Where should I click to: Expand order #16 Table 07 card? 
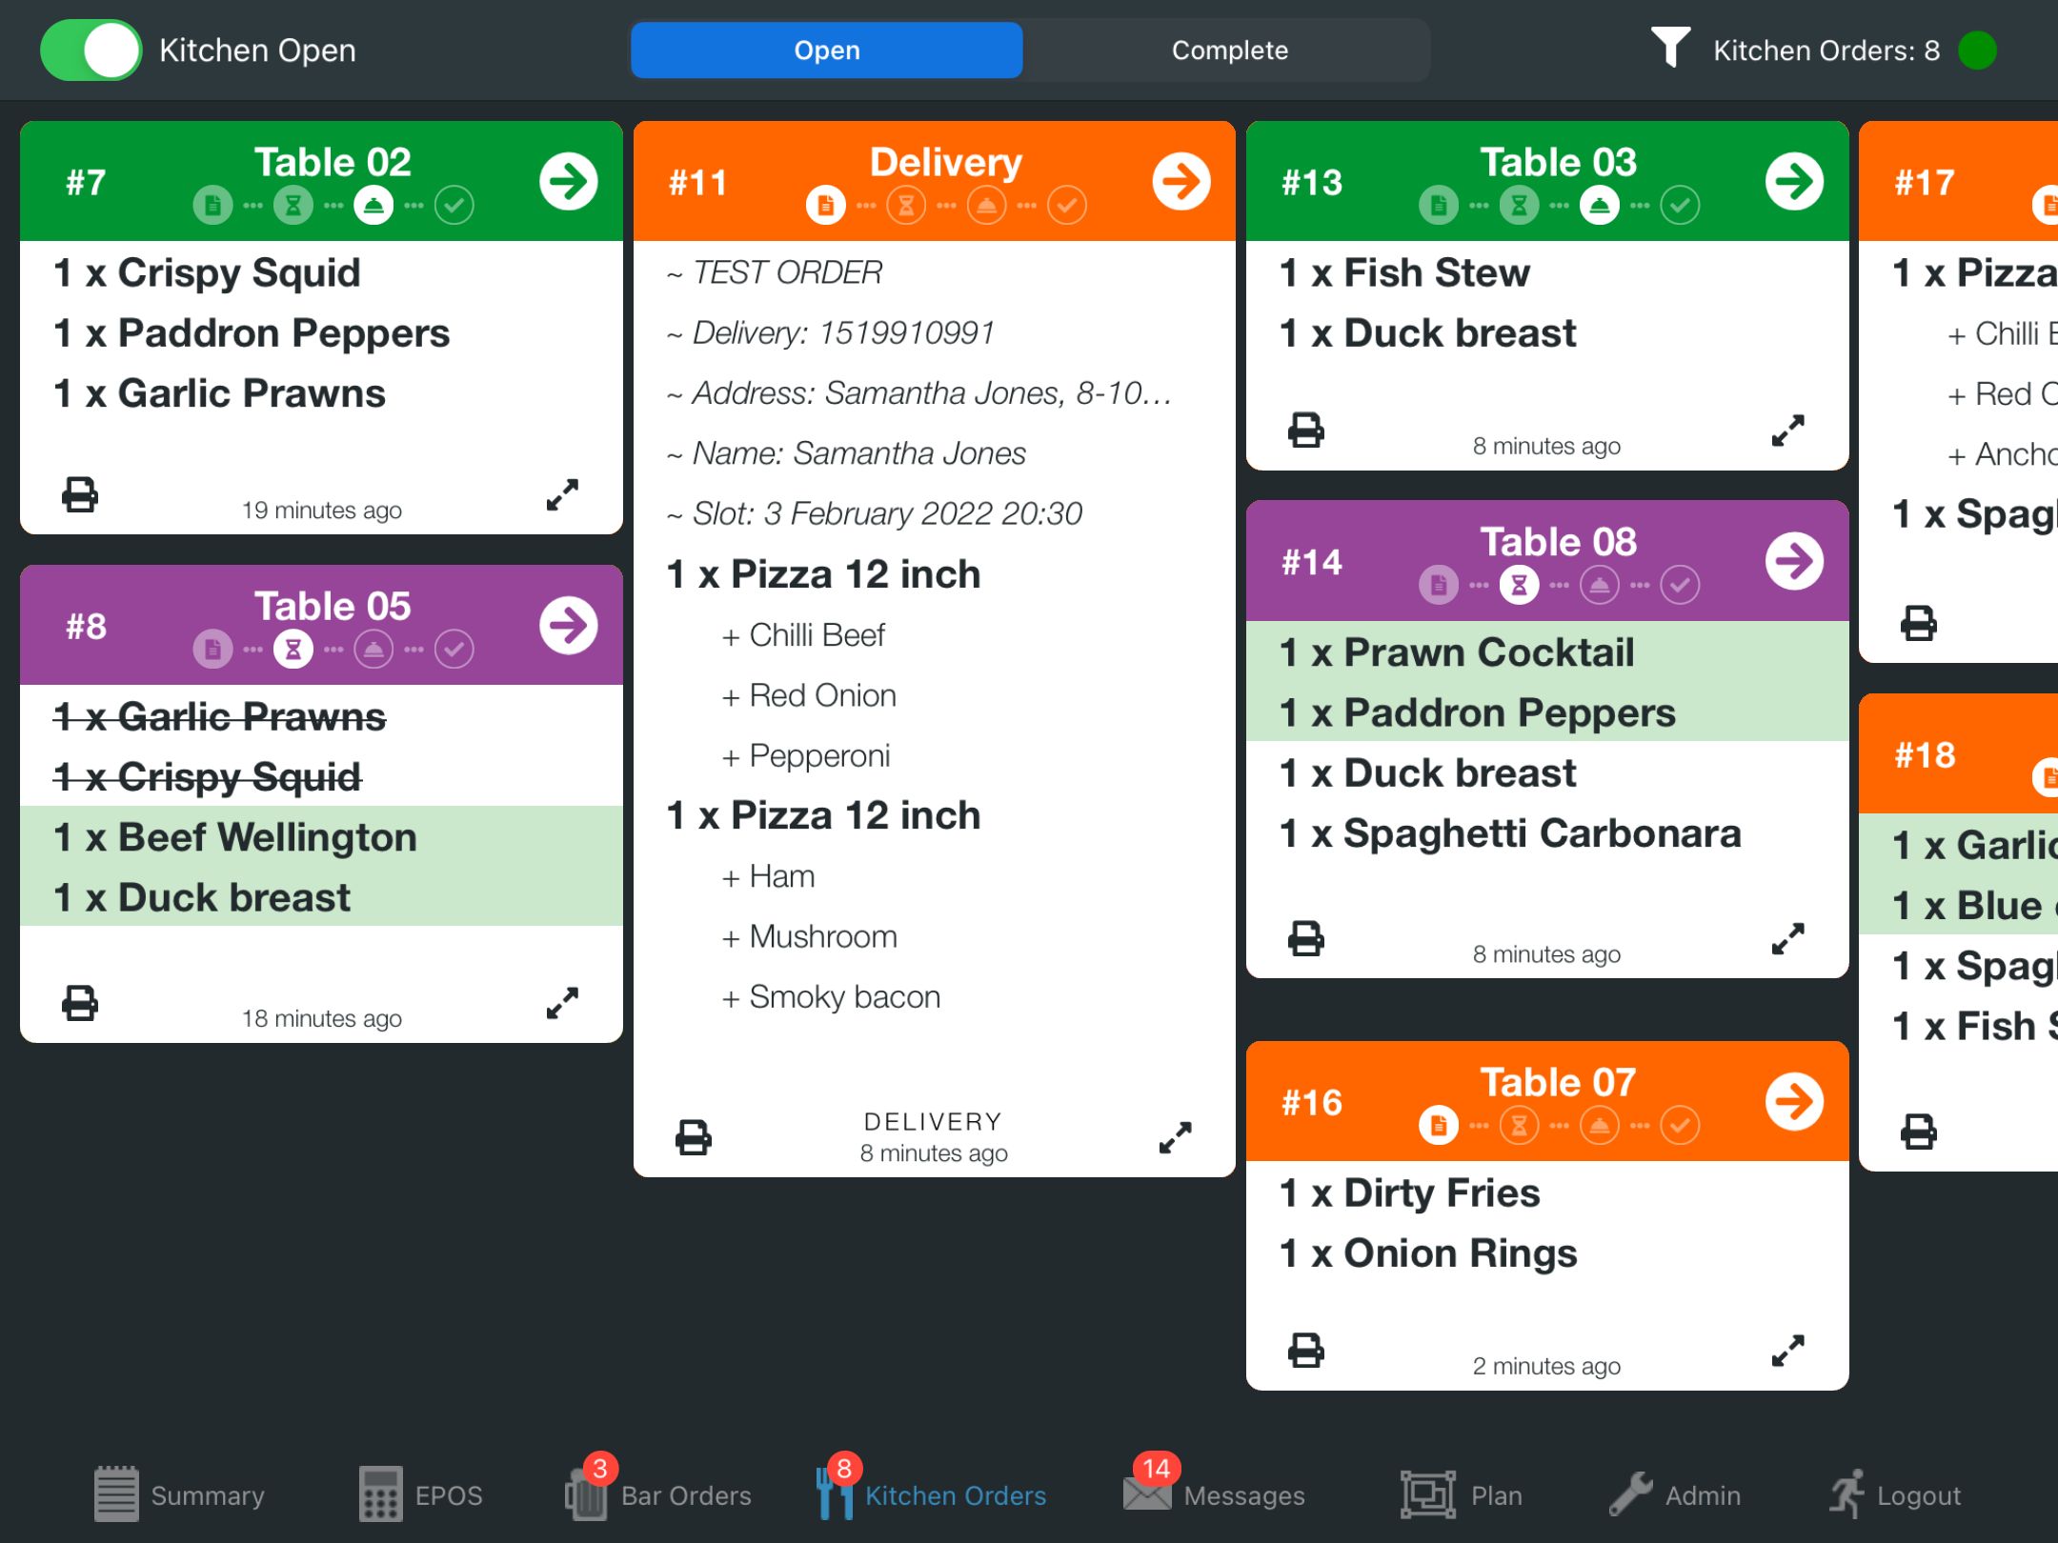click(x=1787, y=1351)
